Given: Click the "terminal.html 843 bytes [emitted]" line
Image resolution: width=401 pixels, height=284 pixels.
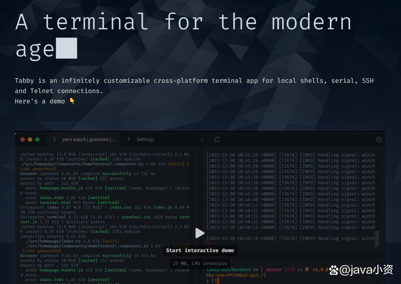Looking at the screenshot, I should [x=72, y=203].
